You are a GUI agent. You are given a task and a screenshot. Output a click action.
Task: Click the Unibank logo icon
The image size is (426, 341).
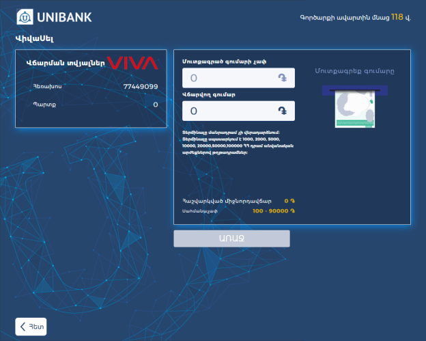click(x=25, y=17)
